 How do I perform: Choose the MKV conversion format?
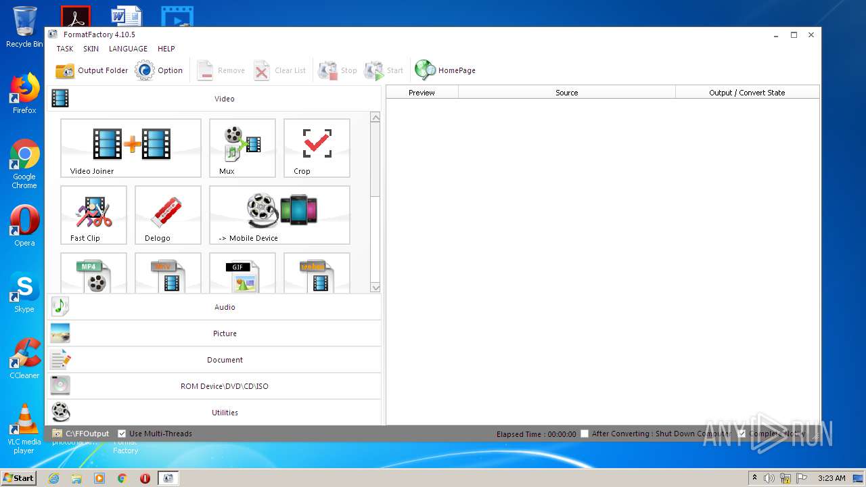(x=168, y=273)
